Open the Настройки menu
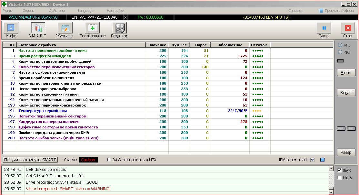Image resolution: width=359 pixels, height=195 pixels. 115,11
